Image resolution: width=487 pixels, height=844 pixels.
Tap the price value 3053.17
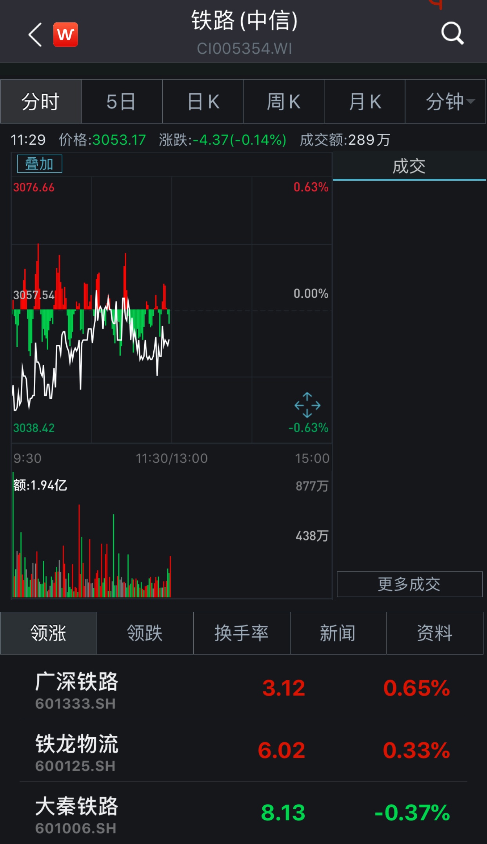(119, 140)
